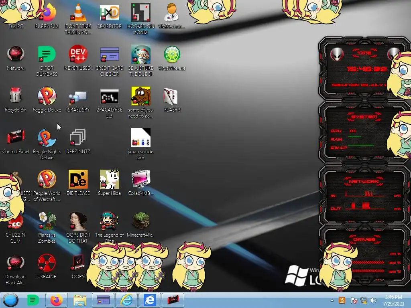Open the Windows Start orb
Viewport: 411px width, 308px height.
pos(11,300)
